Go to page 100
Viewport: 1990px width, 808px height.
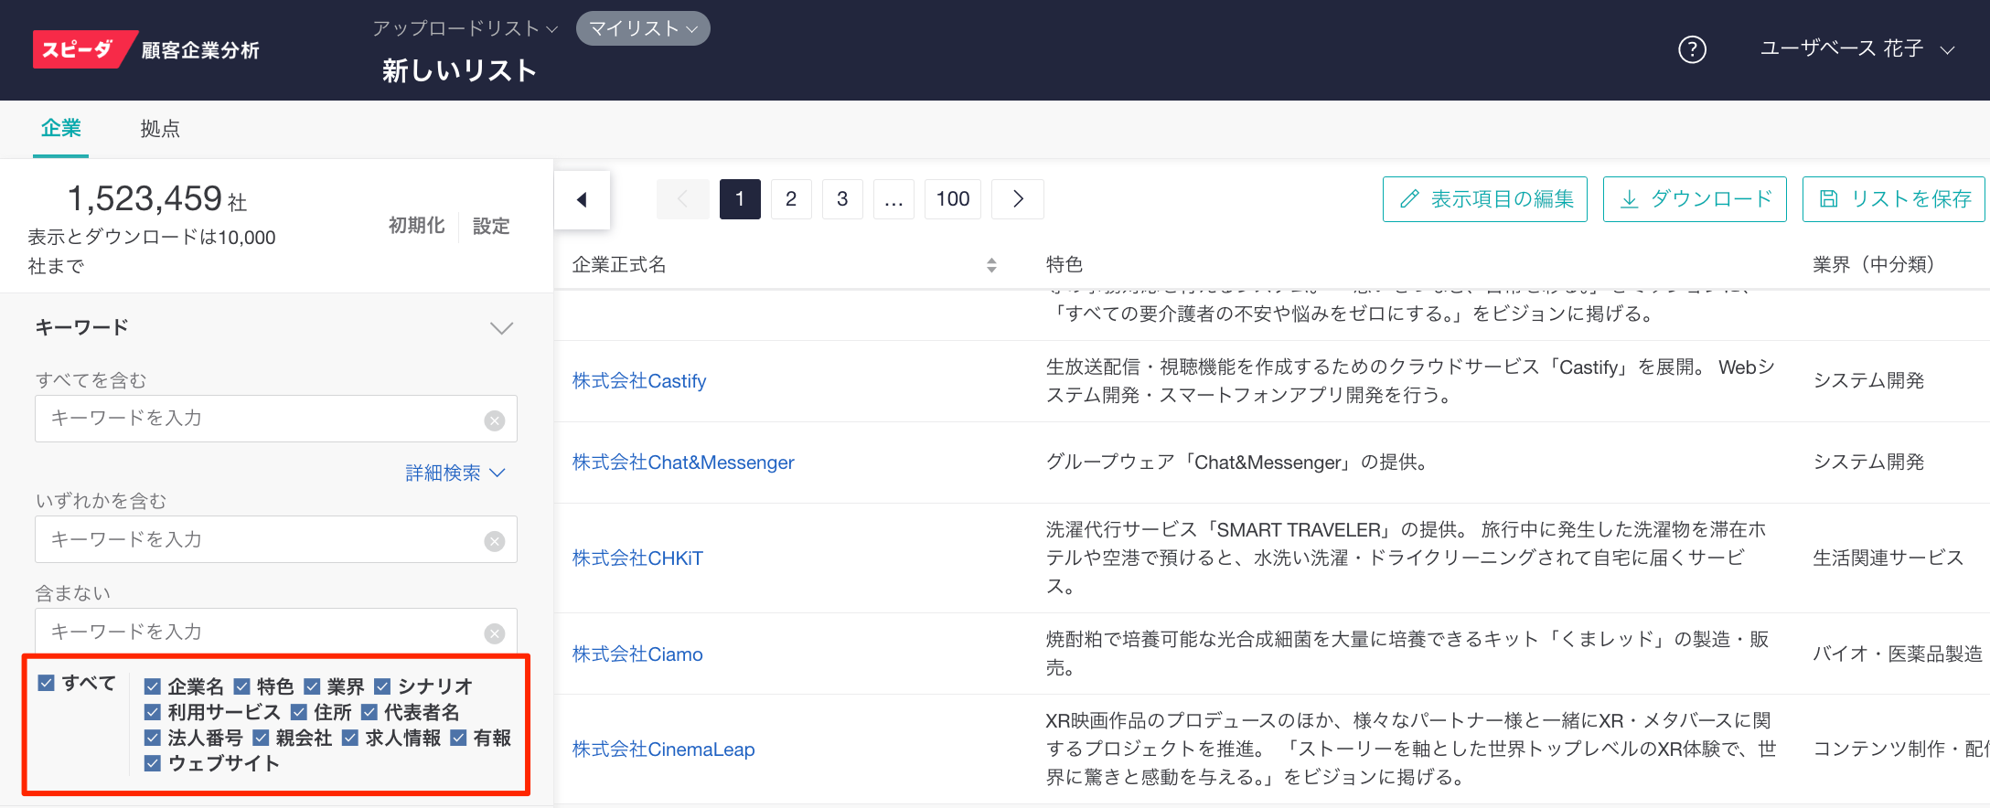952,199
